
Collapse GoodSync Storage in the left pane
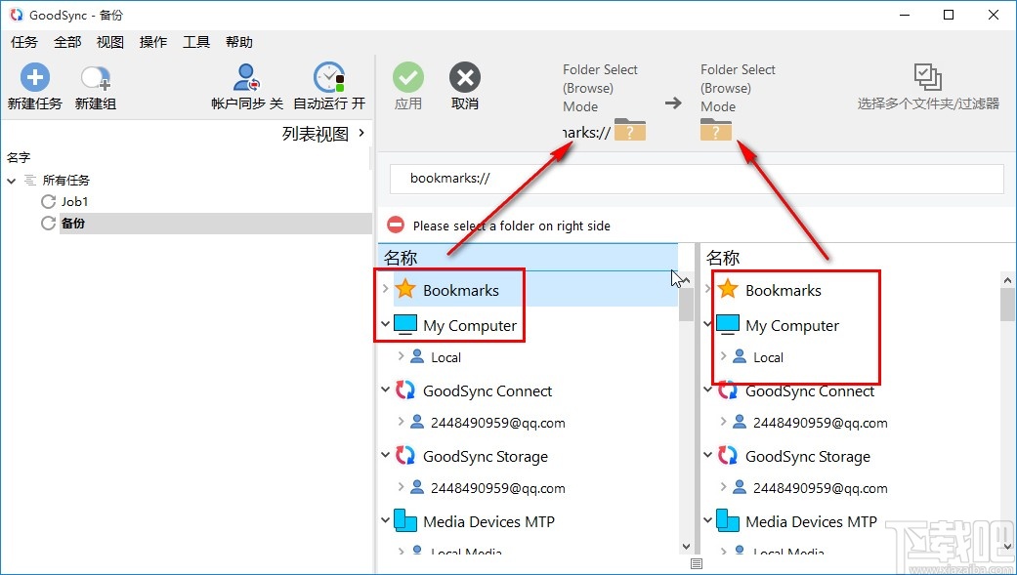(x=385, y=454)
